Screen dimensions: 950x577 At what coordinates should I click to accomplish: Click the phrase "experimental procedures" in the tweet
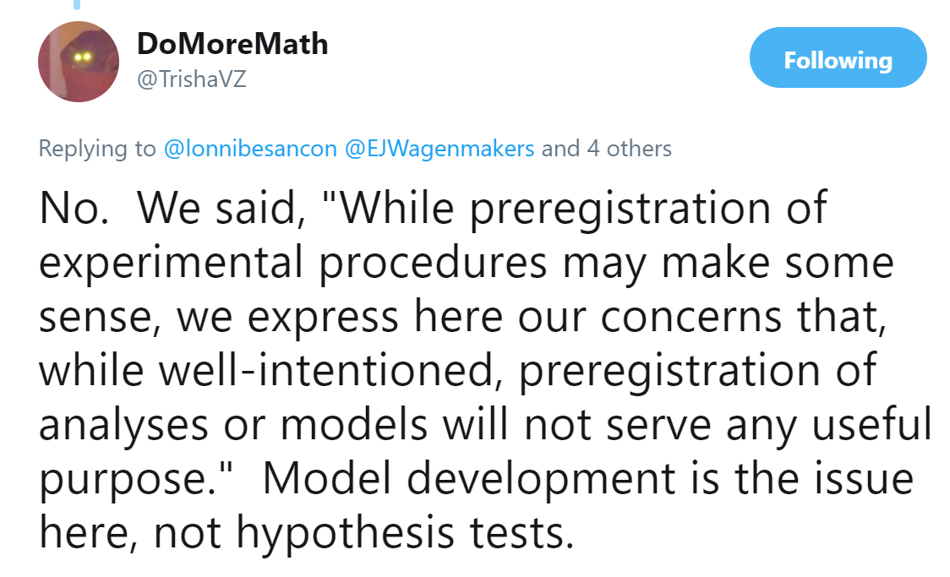click(293, 264)
